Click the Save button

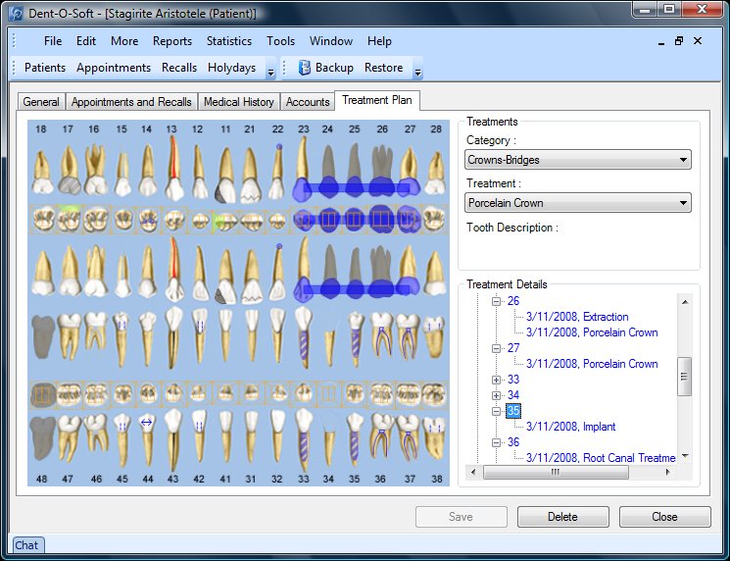[x=461, y=517]
